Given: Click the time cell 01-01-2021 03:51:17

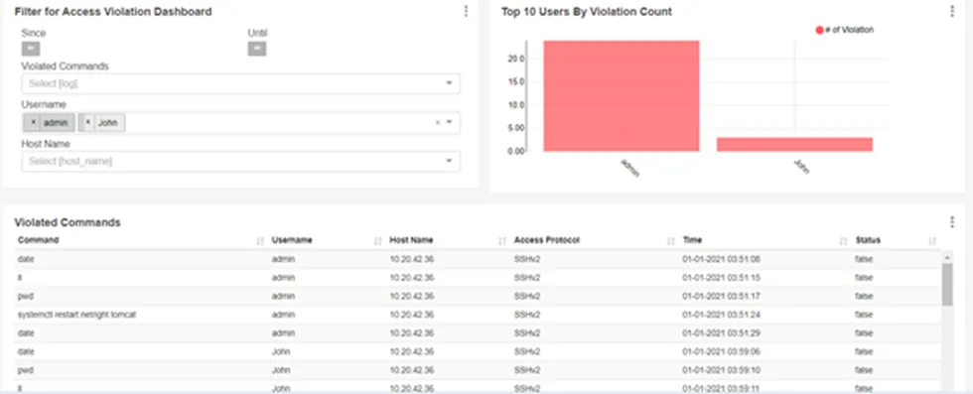Looking at the screenshot, I should [721, 296].
